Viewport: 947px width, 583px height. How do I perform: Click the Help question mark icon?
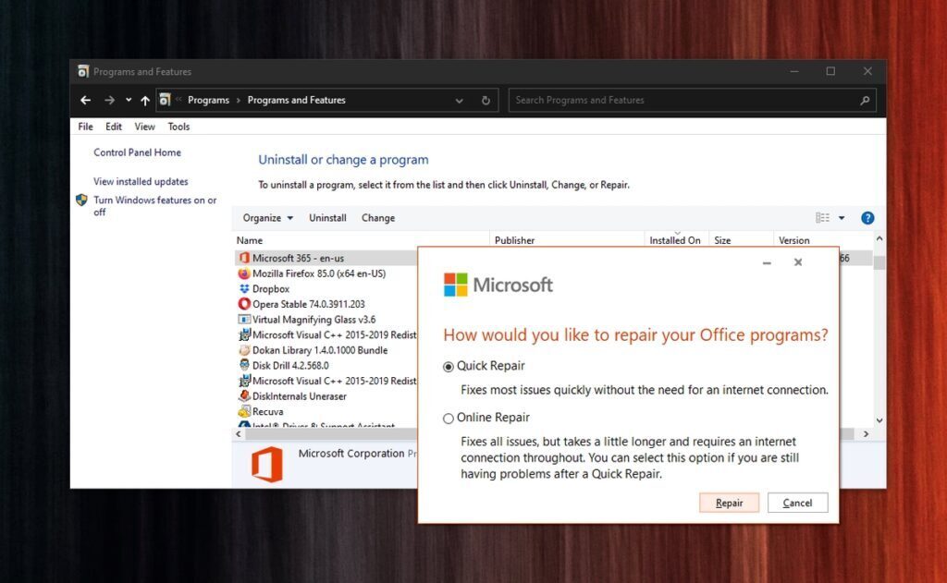tap(867, 217)
